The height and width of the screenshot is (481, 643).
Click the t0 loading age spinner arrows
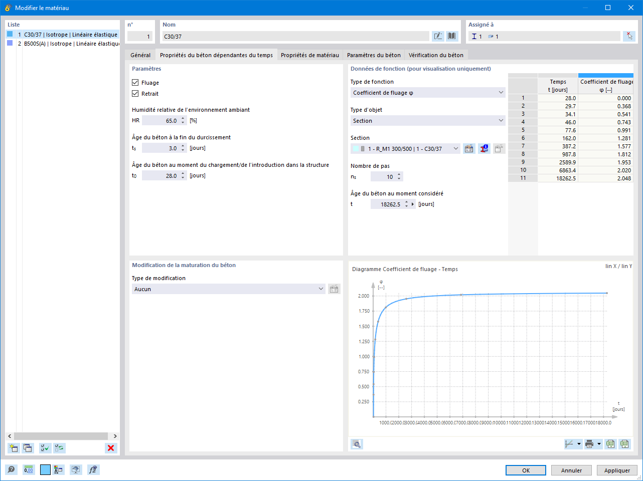[183, 176]
